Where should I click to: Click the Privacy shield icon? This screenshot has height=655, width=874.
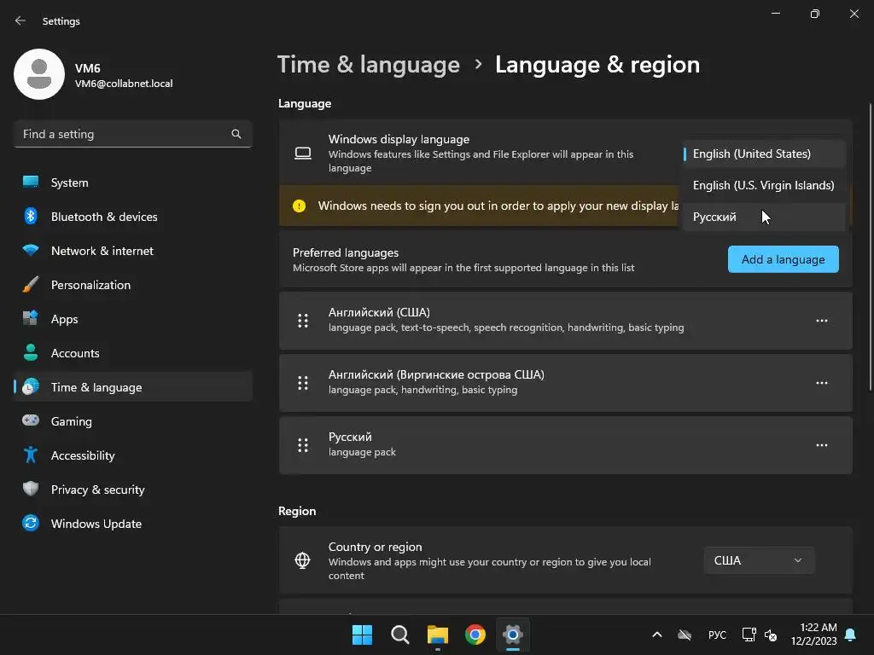31,489
